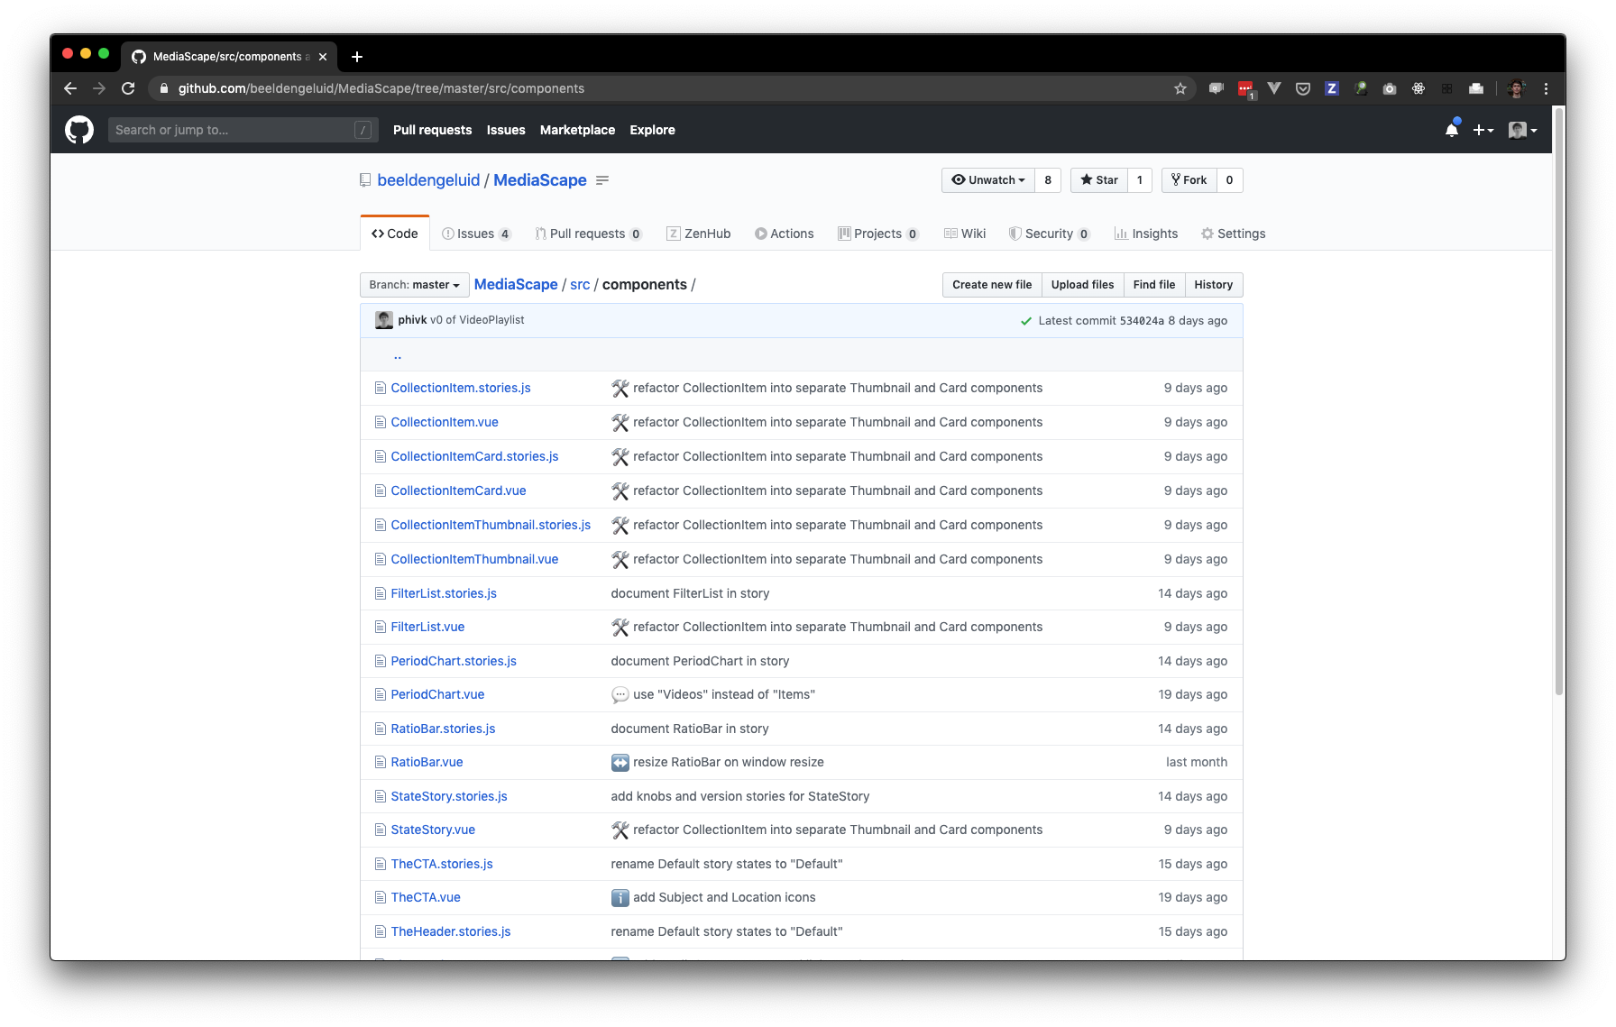Open the Issues tab

(x=476, y=234)
